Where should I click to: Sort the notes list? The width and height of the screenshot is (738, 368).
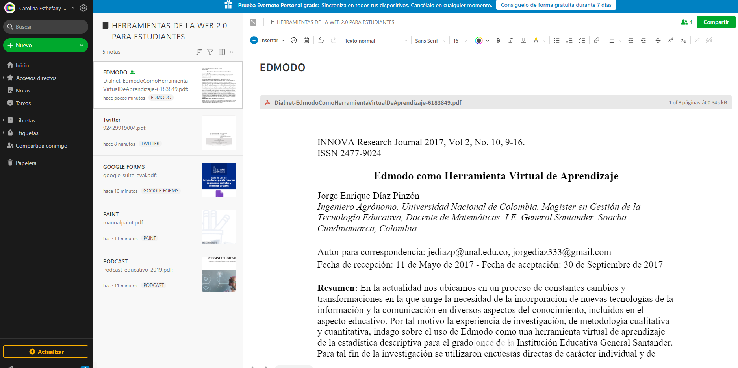point(199,52)
